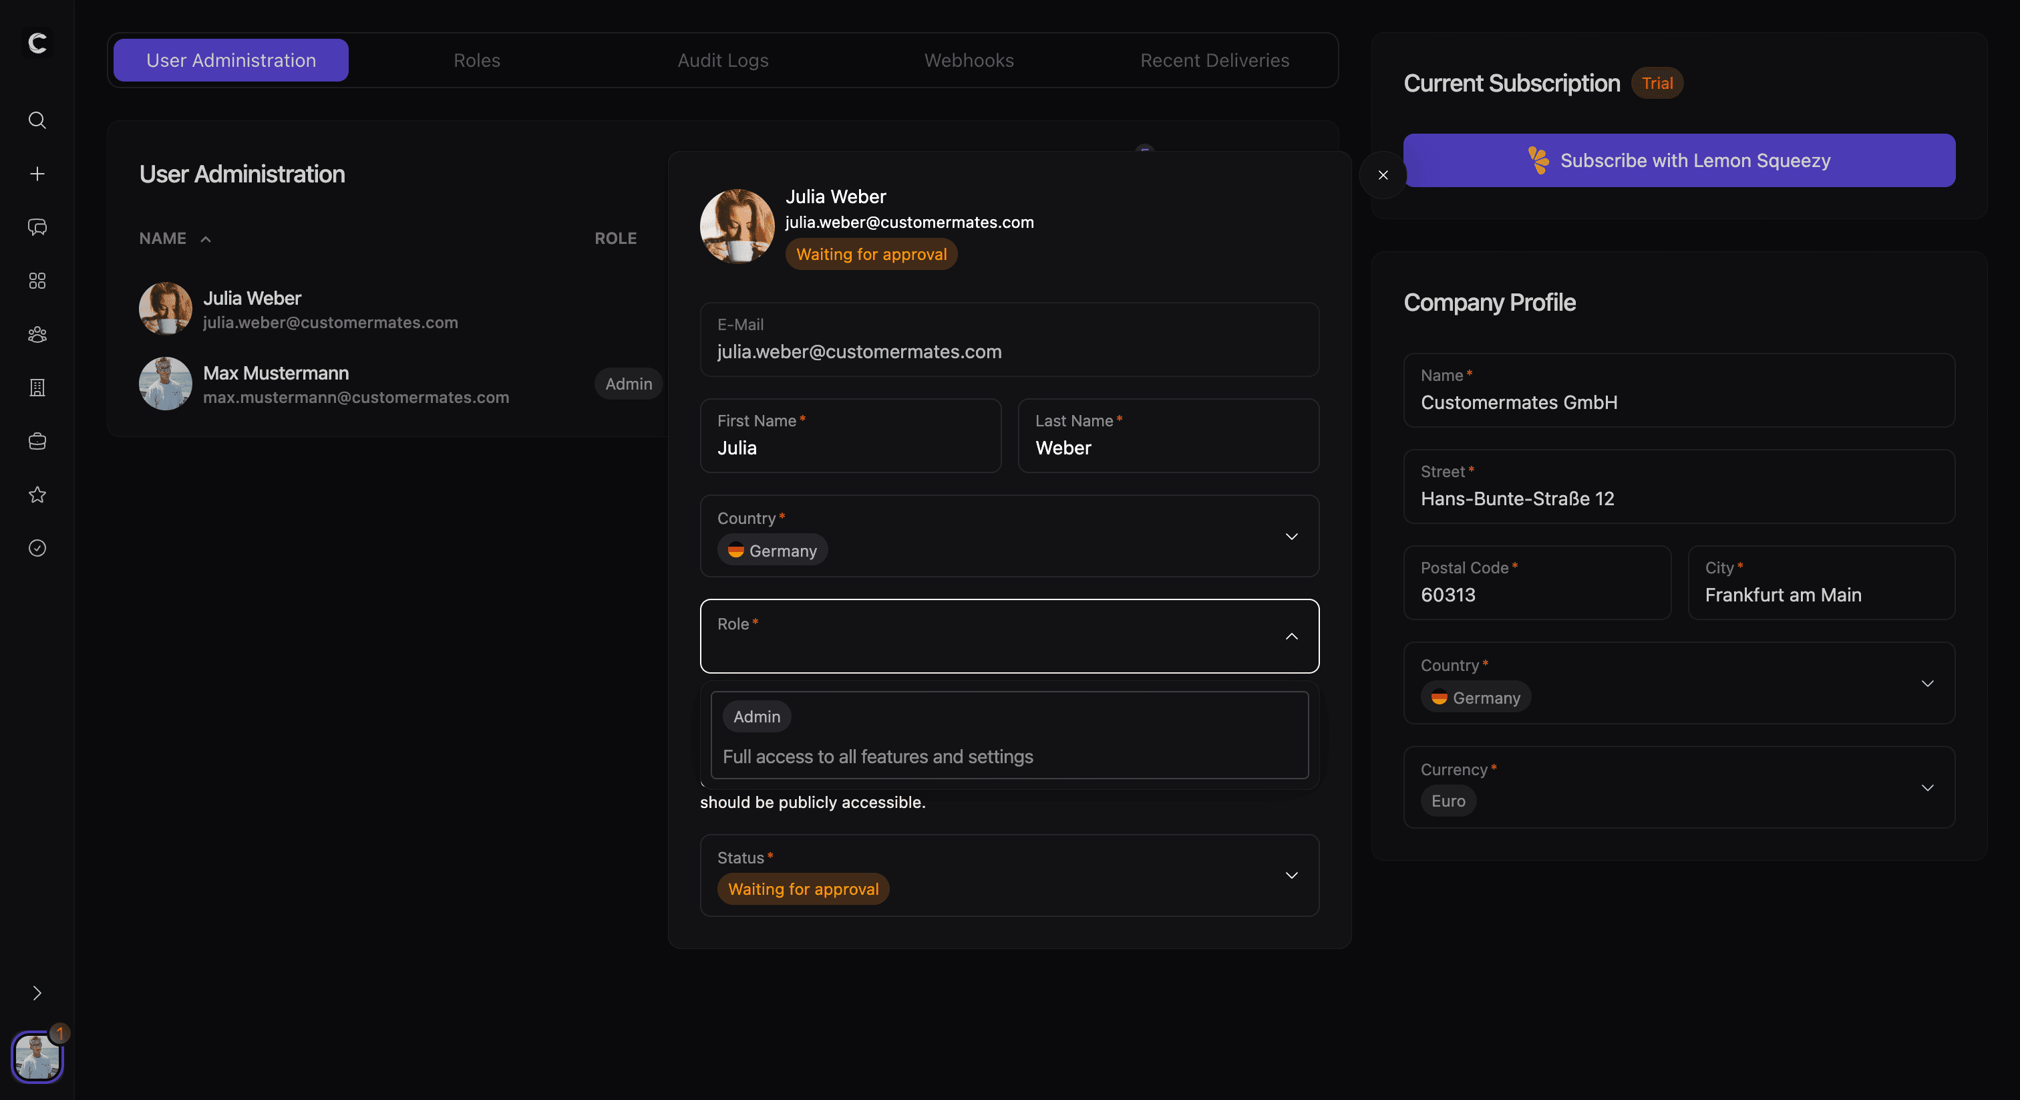
Task: Open the dashboard grid sidebar icon
Action: 37,281
